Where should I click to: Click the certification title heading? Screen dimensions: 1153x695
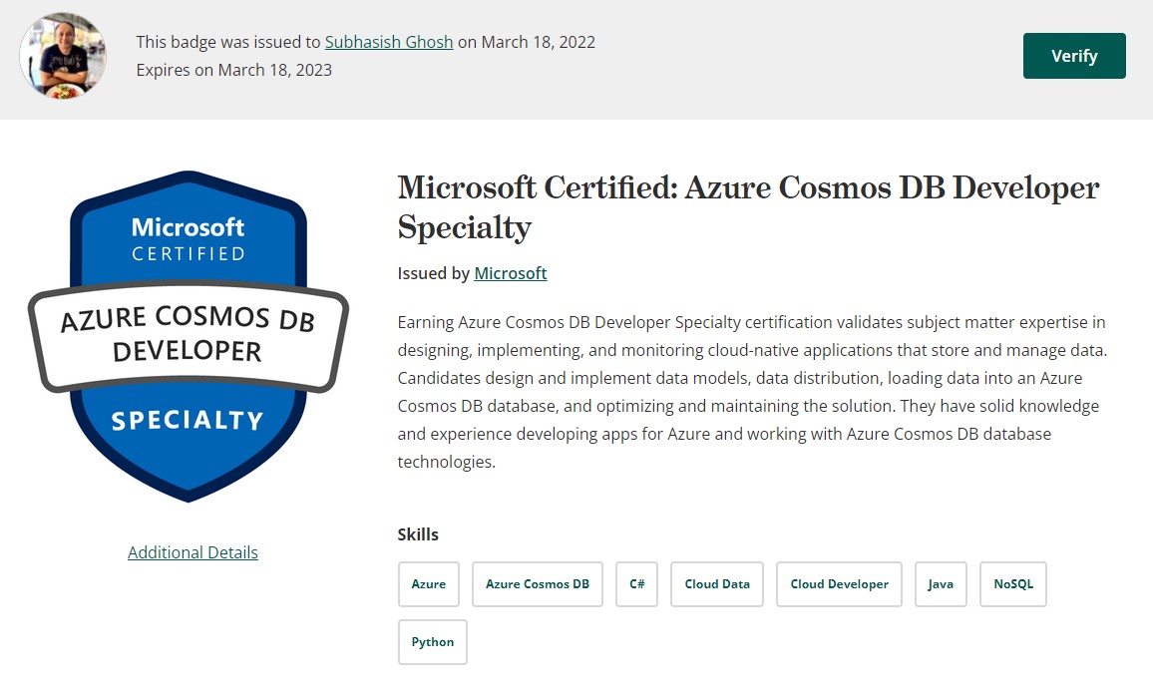pyautogui.click(x=749, y=207)
